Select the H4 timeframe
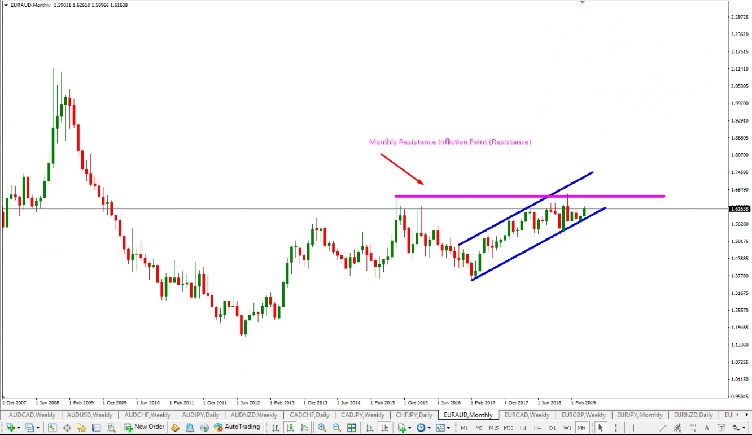 [x=537, y=428]
